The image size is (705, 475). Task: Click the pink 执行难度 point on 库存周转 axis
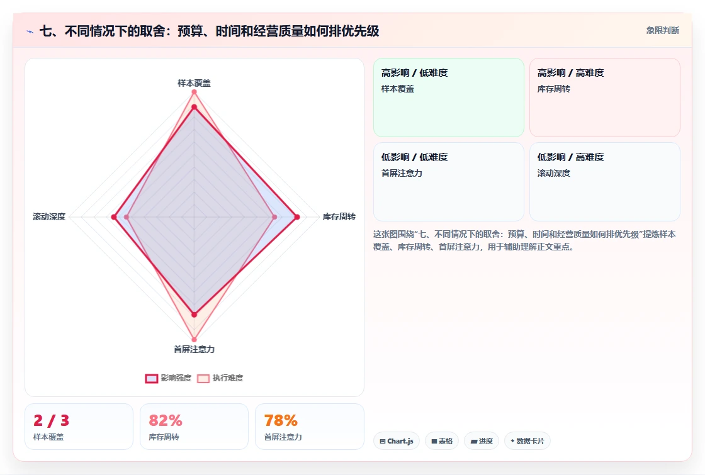coord(274,217)
